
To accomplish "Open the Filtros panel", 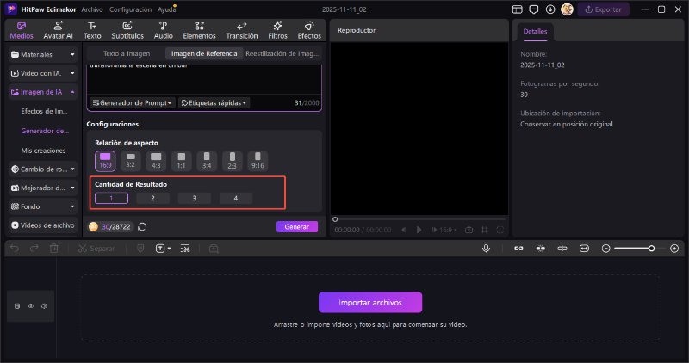I will tap(277, 30).
